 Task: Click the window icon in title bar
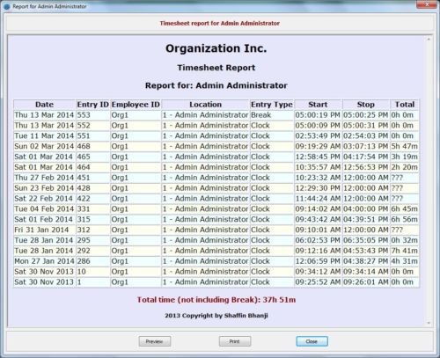click(x=7, y=6)
